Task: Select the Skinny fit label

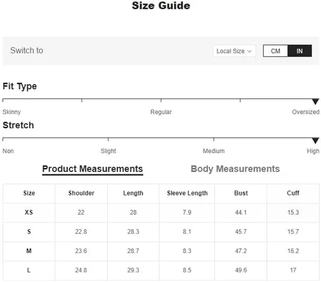Action: pyautogui.click(x=12, y=112)
